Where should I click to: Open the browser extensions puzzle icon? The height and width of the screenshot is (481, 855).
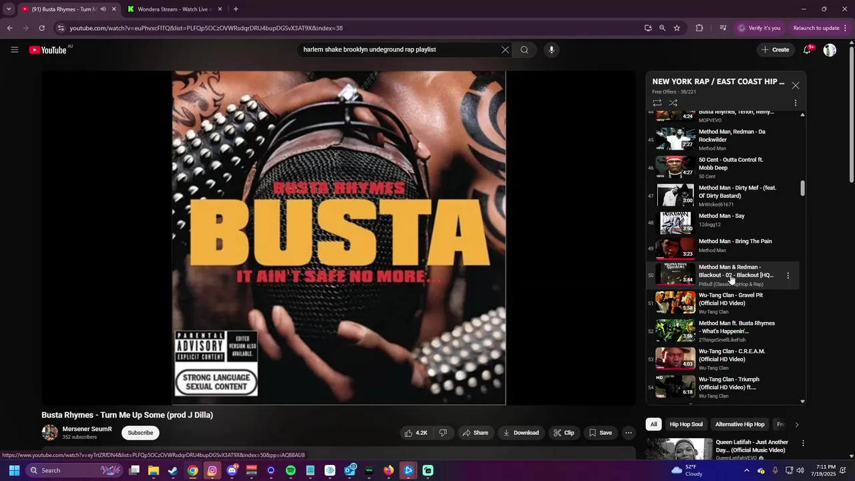(699, 28)
